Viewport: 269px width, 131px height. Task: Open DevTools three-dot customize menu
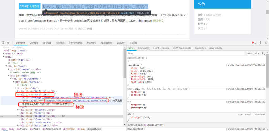pyautogui.click(x=260, y=43)
